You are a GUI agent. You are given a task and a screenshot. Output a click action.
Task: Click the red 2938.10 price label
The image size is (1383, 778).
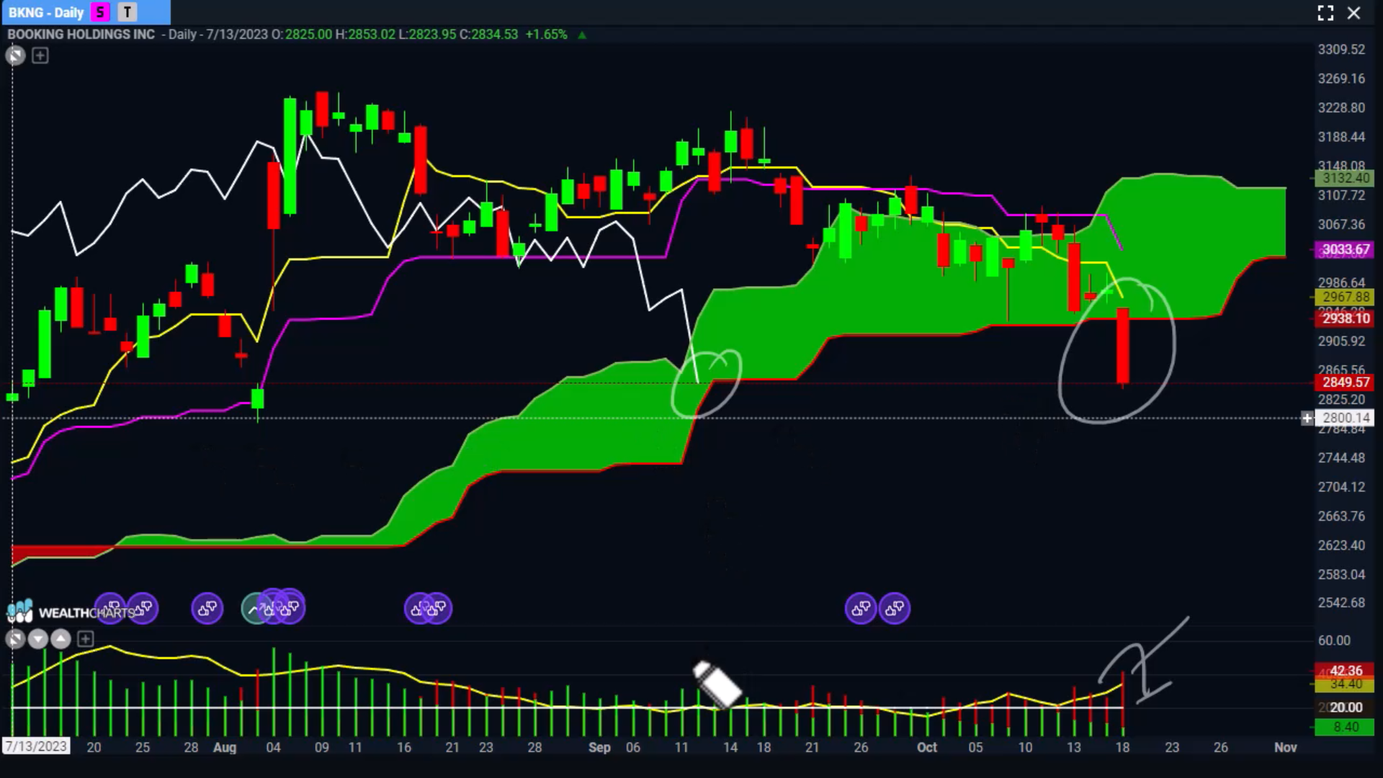coord(1344,318)
